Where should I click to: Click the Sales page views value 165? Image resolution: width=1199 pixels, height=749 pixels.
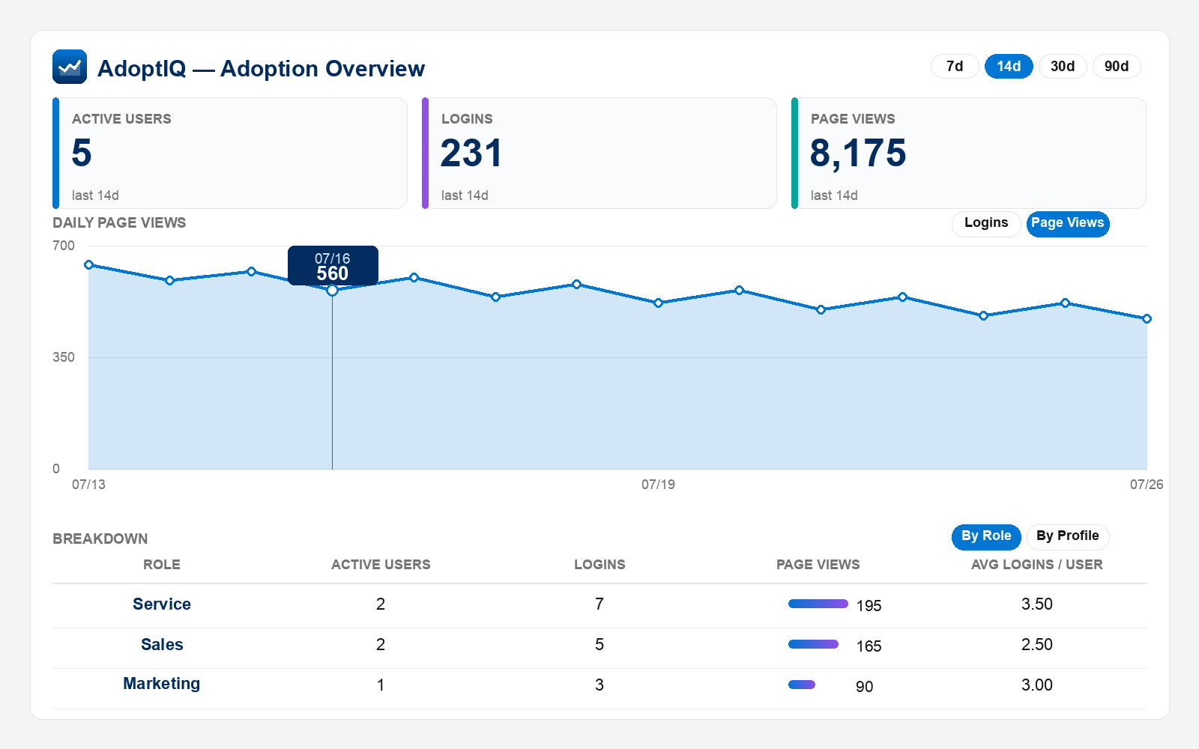coord(869,646)
